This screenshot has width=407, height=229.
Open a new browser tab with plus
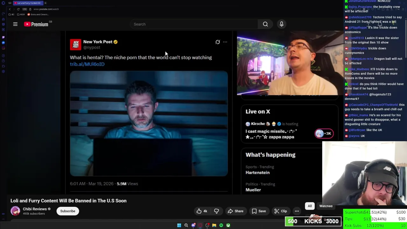click(x=45, y=3)
